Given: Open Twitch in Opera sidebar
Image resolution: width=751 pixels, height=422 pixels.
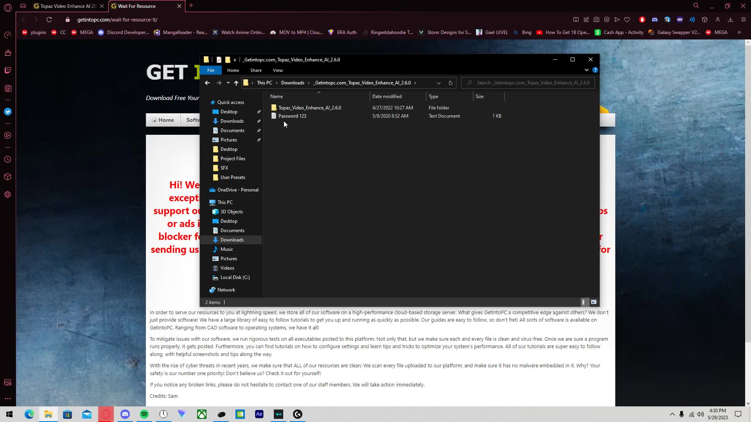Looking at the screenshot, I should [8, 70].
